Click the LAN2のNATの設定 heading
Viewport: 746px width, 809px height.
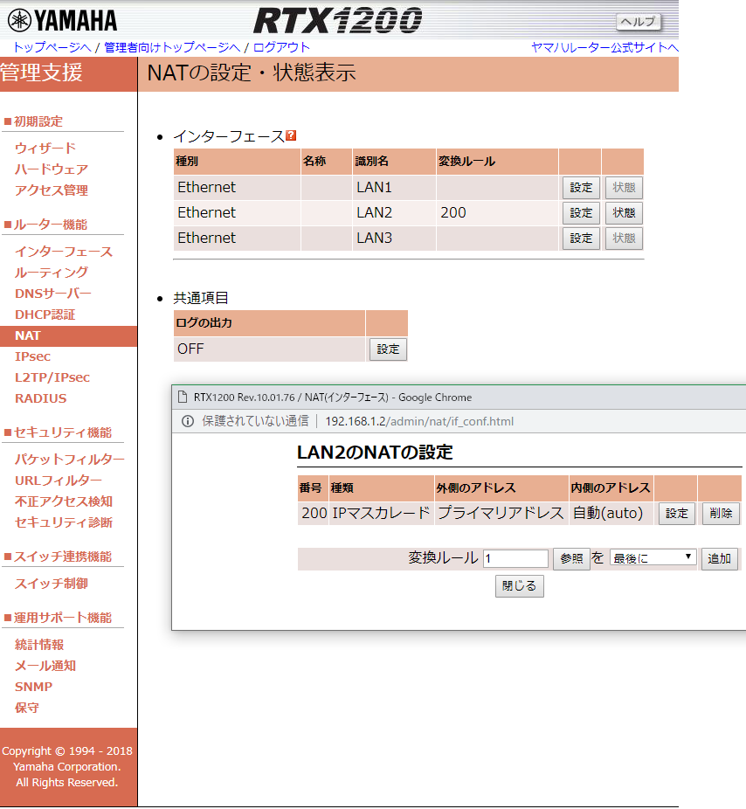[x=375, y=453]
